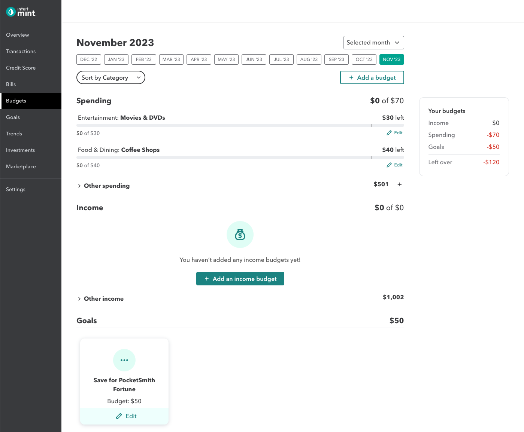Click the money bag income icon
The width and height of the screenshot is (524, 432).
(240, 235)
